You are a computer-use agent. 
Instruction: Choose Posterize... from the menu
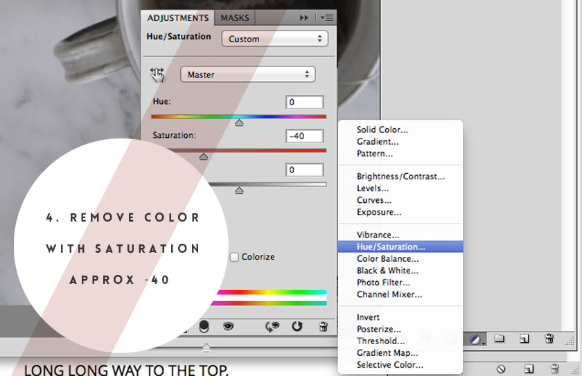tap(400, 329)
